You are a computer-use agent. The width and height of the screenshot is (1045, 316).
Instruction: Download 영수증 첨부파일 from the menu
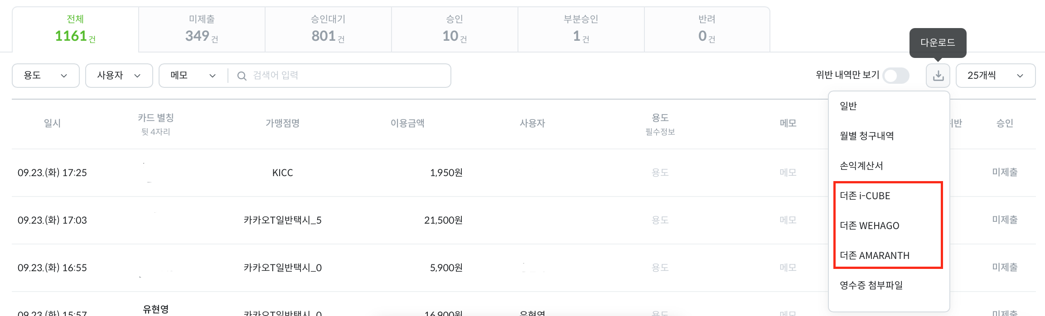click(871, 285)
